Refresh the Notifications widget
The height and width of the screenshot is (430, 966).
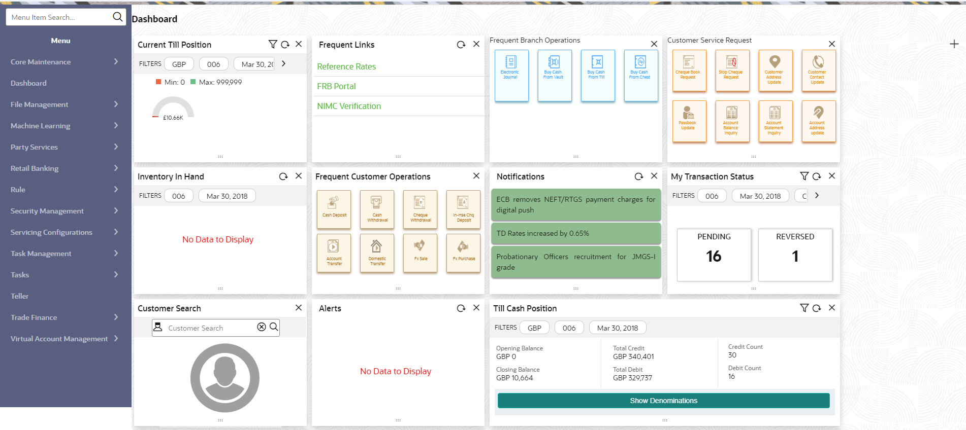[639, 176]
